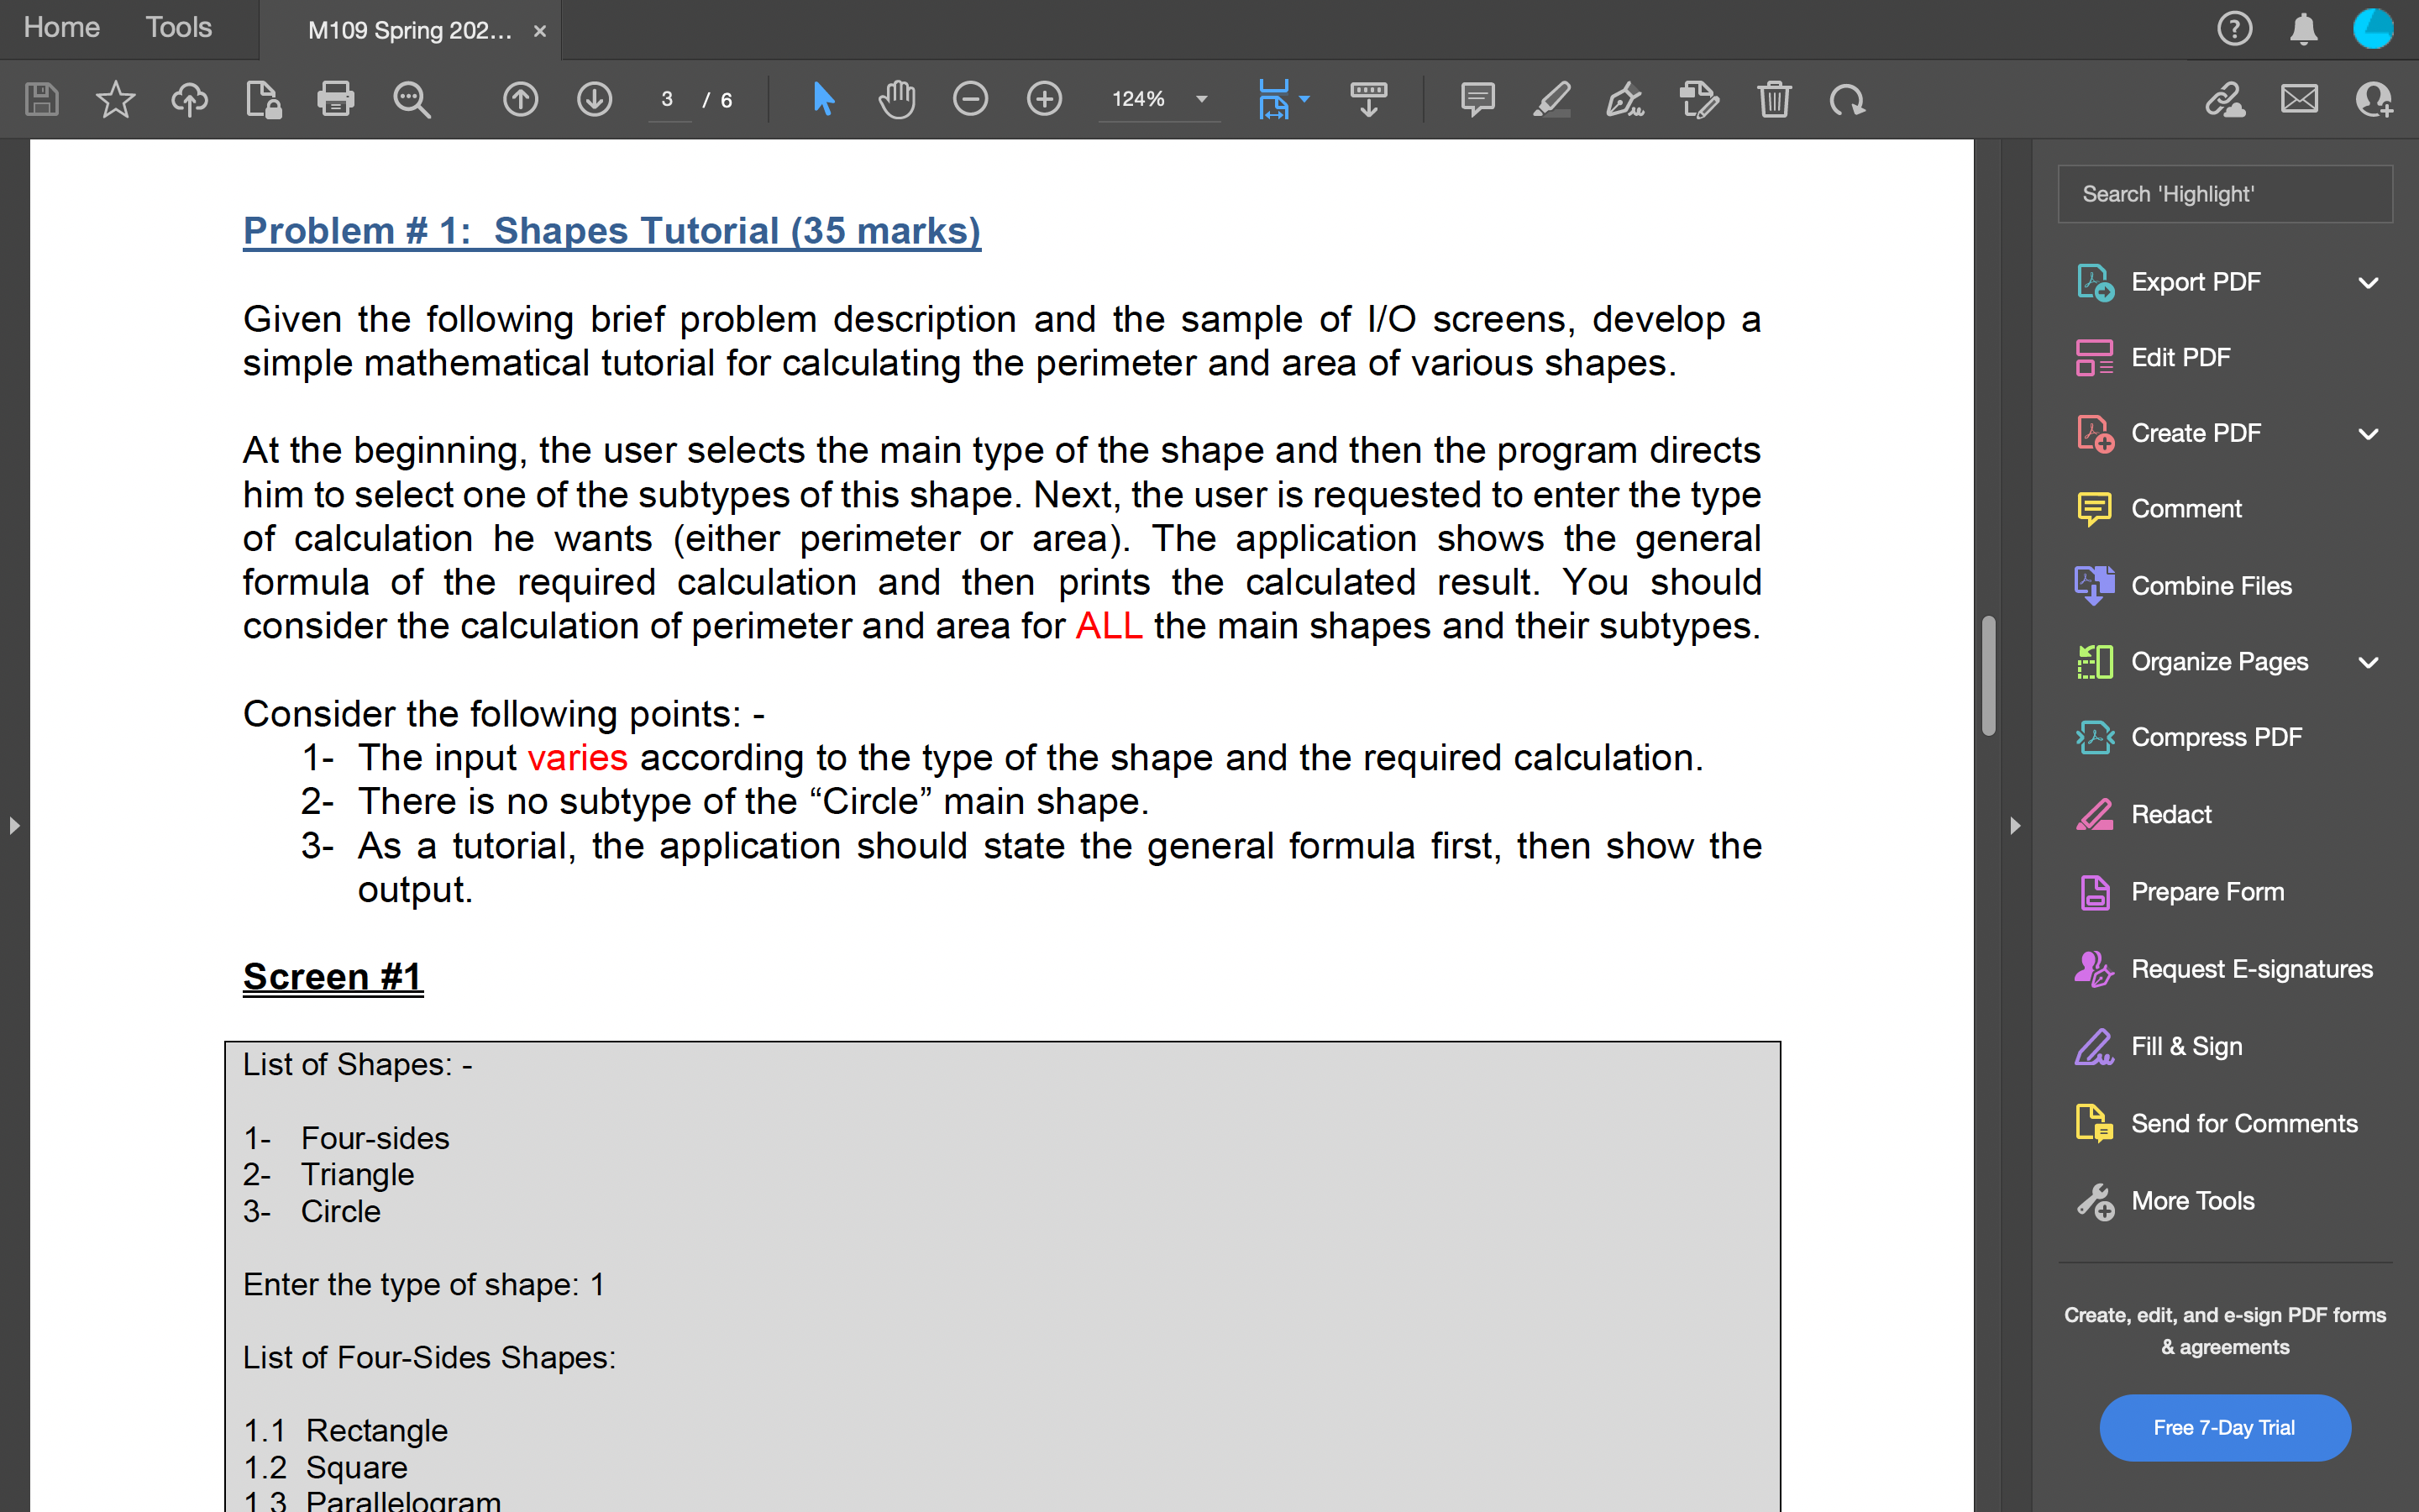Open the Fill & Sign pen tool

(1624, 99)
